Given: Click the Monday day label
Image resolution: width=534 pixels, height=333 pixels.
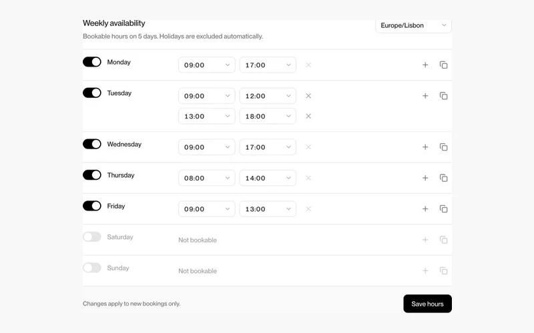Looking at the screenshot, I should point(119,62).
